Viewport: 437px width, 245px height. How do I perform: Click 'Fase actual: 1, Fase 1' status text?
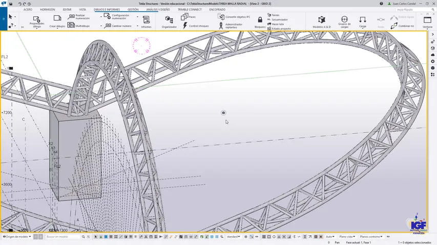click(359, 242)
